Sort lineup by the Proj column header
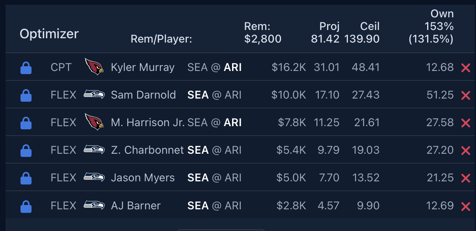This screenshot has height=231, width=476. (x=329, y=26)
